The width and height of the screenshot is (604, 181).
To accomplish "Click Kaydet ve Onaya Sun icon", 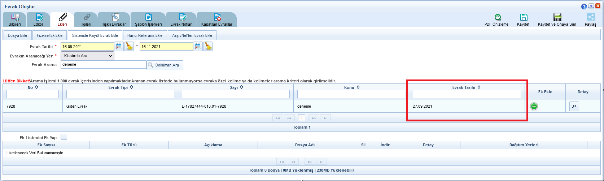I will pyautogui.click(x=557, y=17).
